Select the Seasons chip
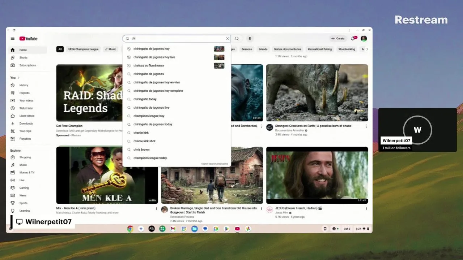This screenshot has width=463, height=260. tap(247, 49)
